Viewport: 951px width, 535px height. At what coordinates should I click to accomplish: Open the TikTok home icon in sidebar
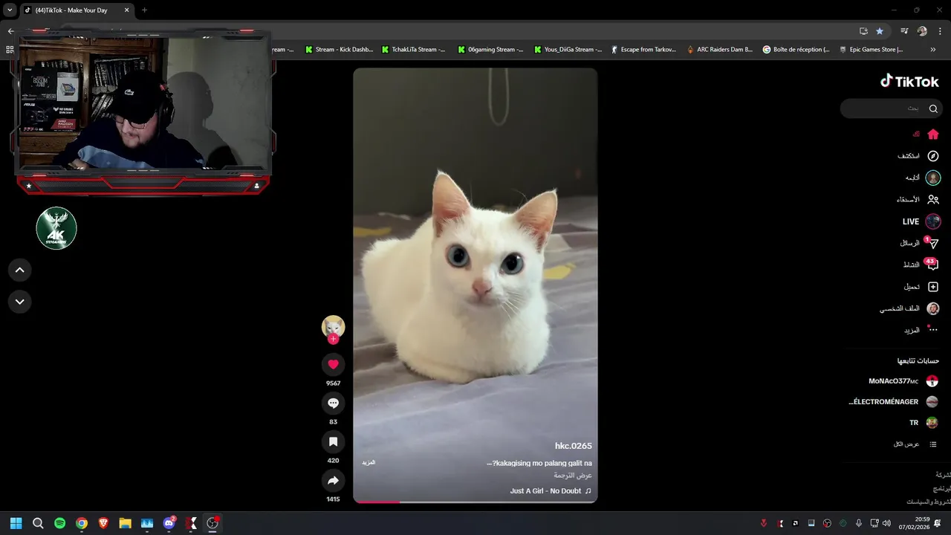933,134
